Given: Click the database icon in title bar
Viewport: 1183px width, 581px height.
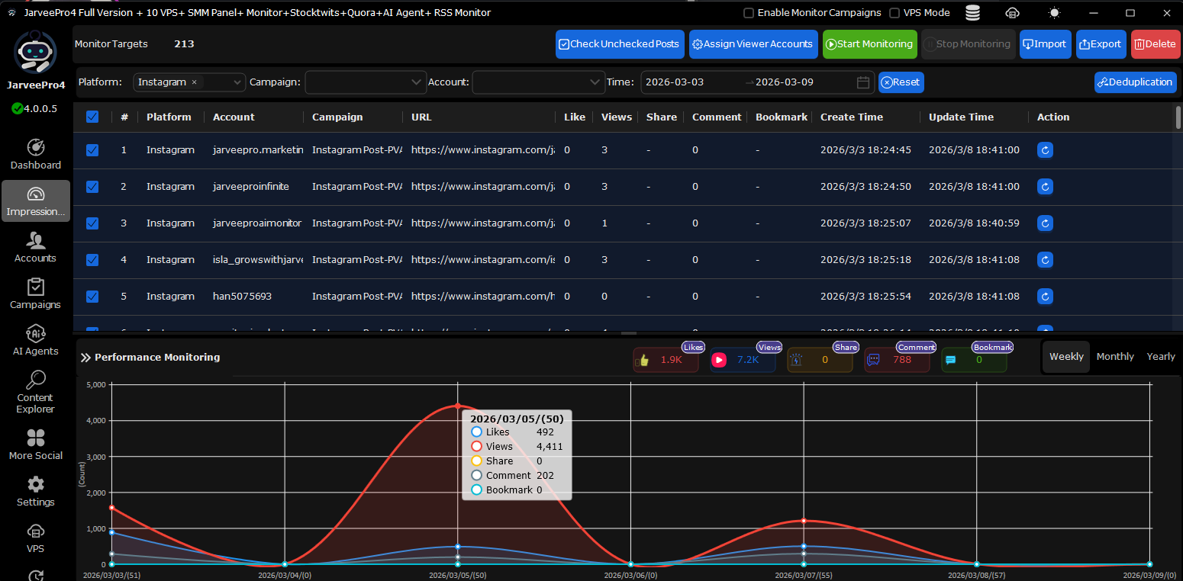Looking at the screenshot, I should click(972, 13).
